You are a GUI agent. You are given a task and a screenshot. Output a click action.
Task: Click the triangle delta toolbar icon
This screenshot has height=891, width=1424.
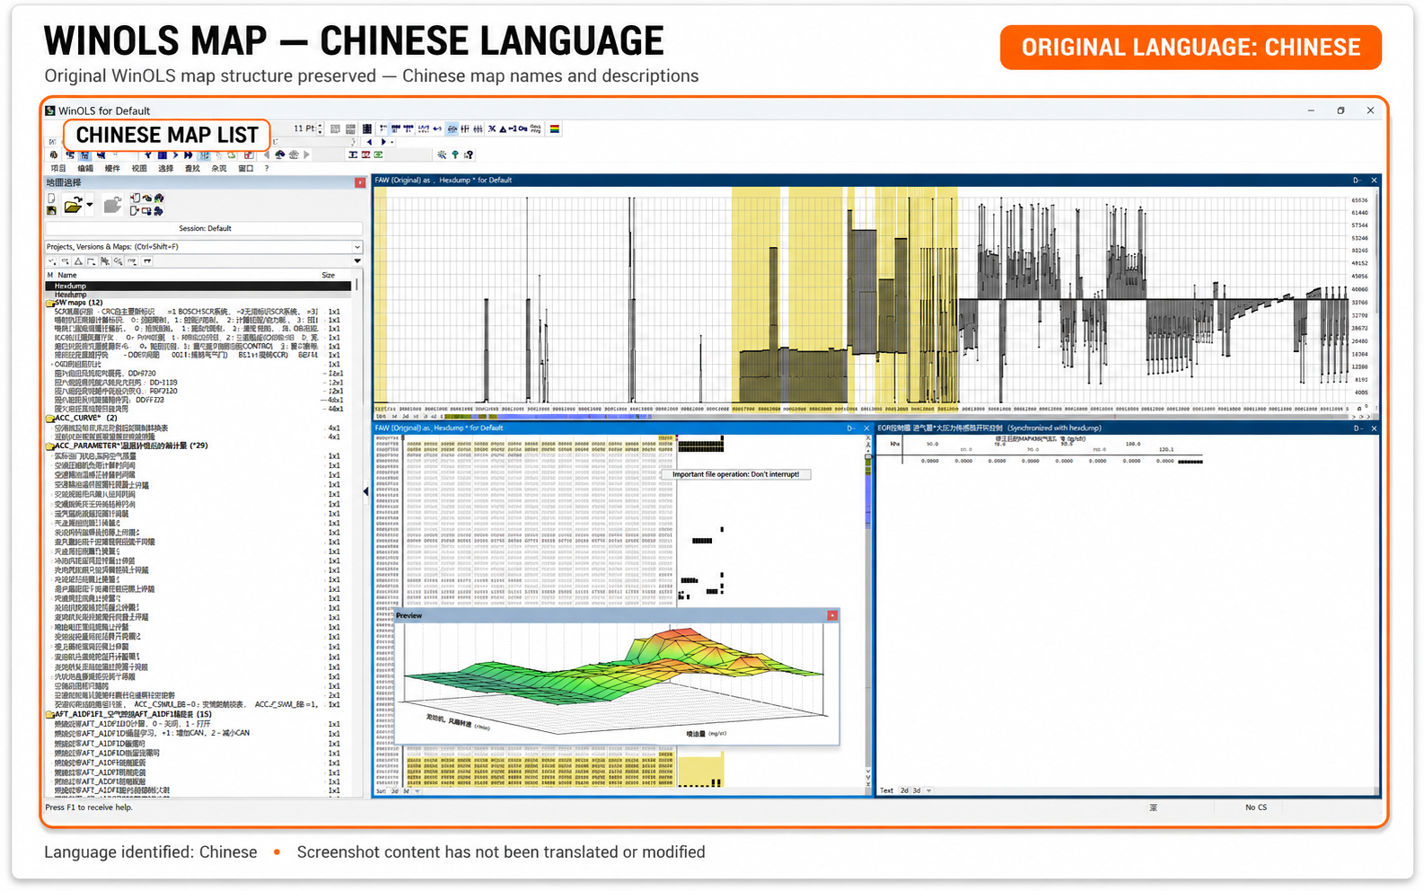pos(503,129)
